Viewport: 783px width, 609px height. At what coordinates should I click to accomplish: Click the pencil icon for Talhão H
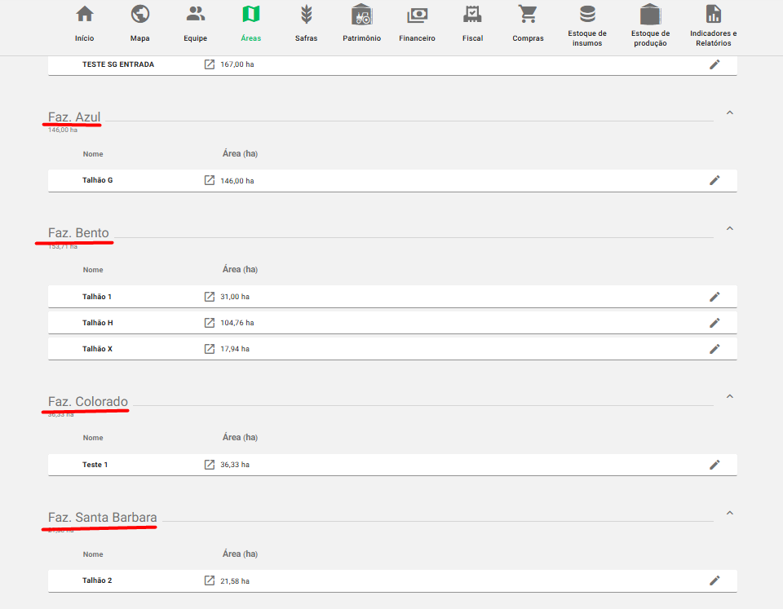pyautogui.click(x=714, y=323)
